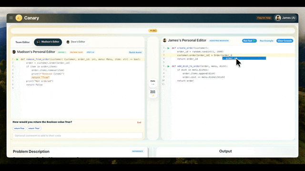The height and width of the screenshot is (171, 305).
Task: Click the return order code line
Action: (185, 81)
